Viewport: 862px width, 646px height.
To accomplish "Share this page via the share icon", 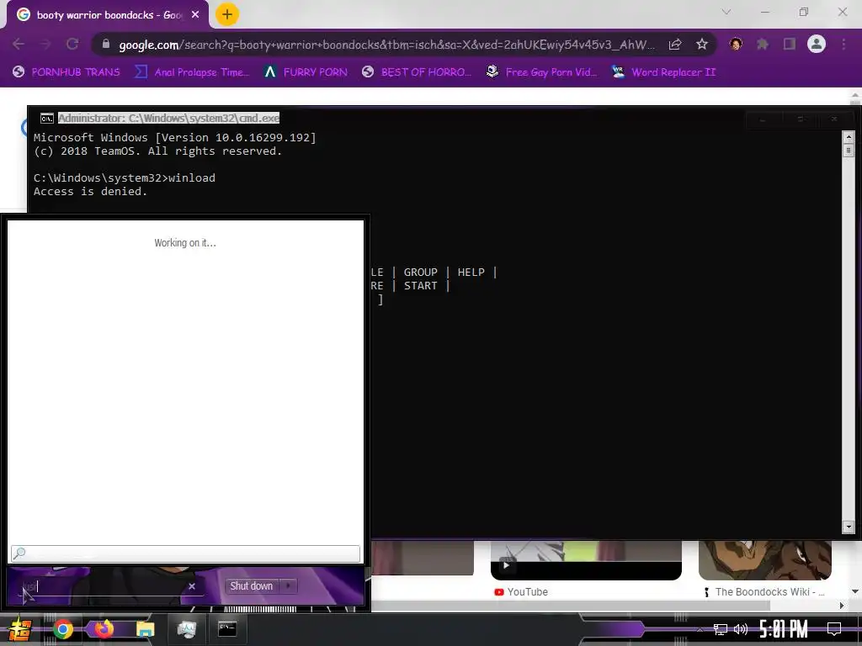I will click(675, 45).
